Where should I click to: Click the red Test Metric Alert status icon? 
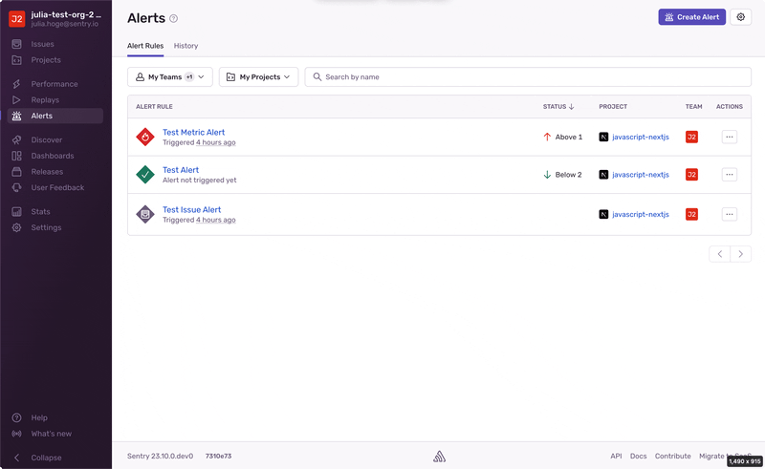(x=145, y=138)
